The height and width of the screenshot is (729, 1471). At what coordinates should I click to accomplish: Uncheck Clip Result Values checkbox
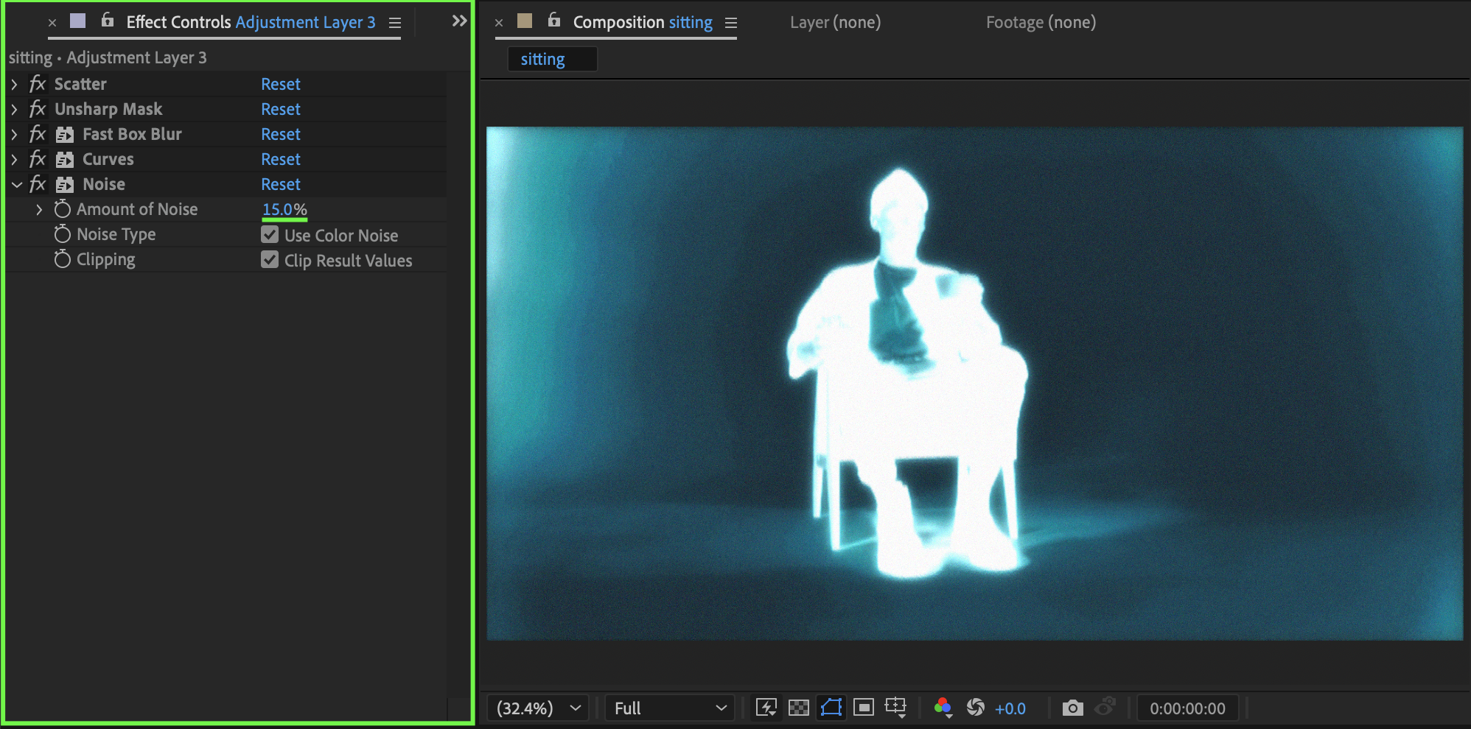click(x=270, y=260)
